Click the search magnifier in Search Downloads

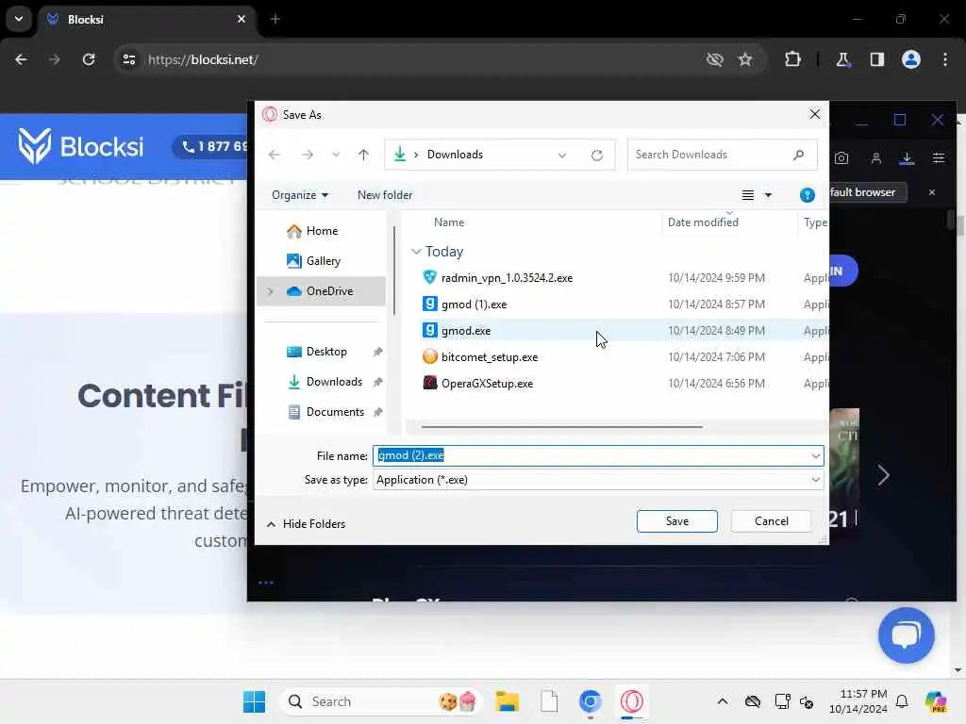[798, 155]
